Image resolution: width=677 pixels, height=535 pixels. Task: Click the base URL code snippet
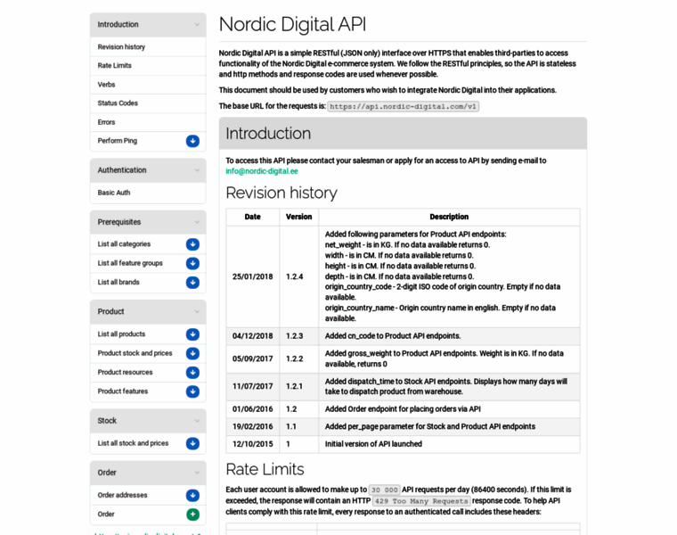coord(403,107)
